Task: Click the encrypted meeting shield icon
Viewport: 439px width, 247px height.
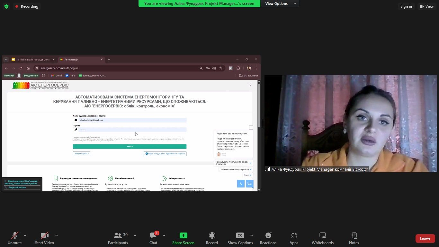Action: 6,6
